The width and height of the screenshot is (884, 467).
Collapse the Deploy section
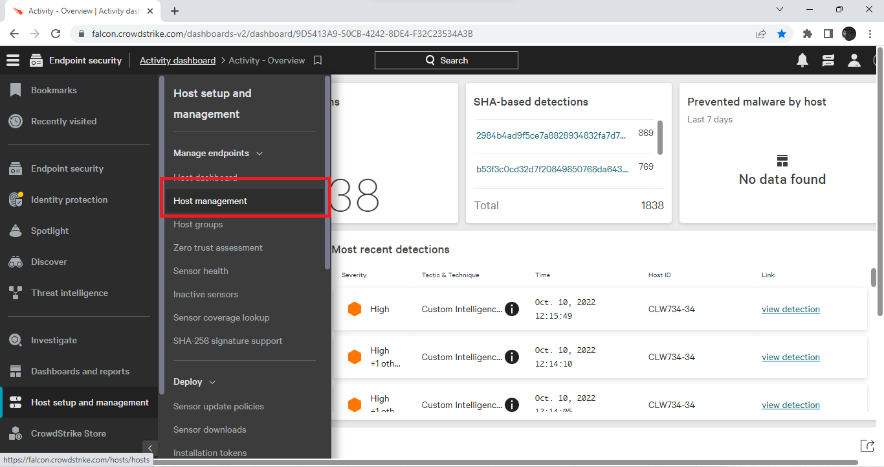click(x=212, y=382)
